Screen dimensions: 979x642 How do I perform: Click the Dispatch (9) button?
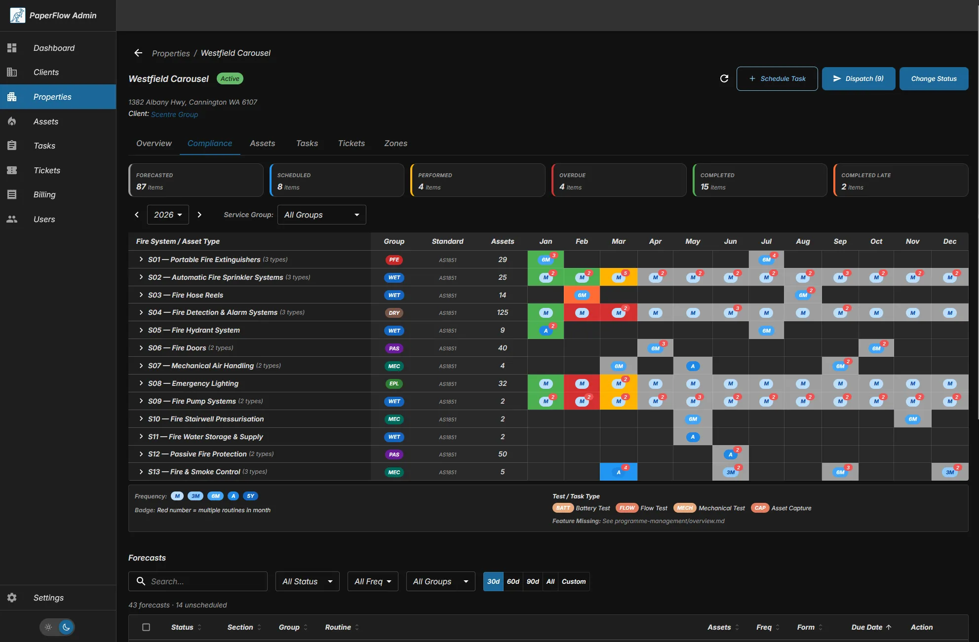pos(858,78)
